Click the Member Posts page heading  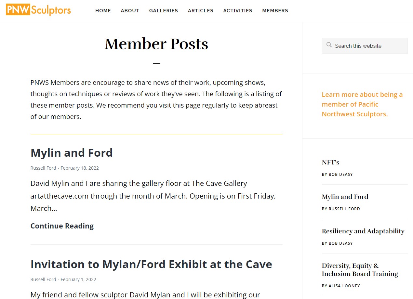pos(156,44)
